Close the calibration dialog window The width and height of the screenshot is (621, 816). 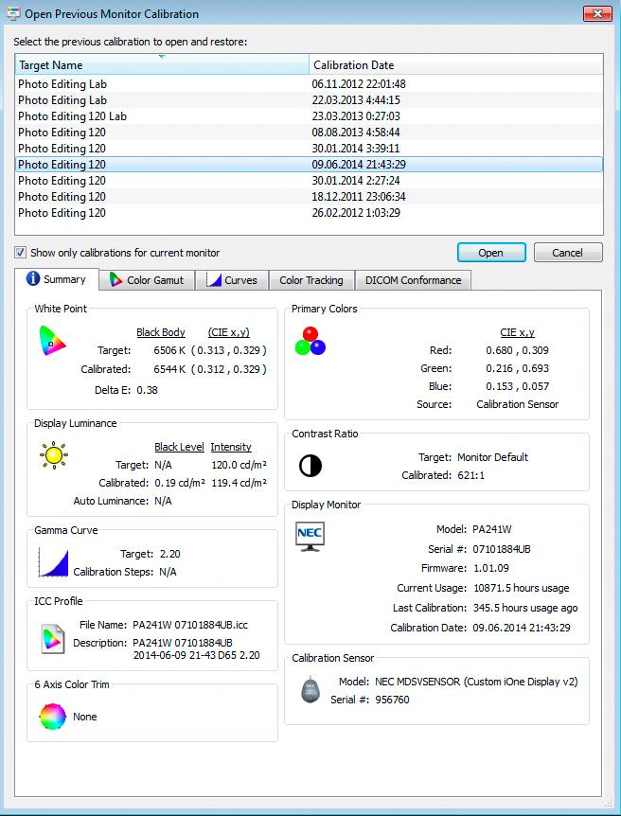[x=597, y=13]
